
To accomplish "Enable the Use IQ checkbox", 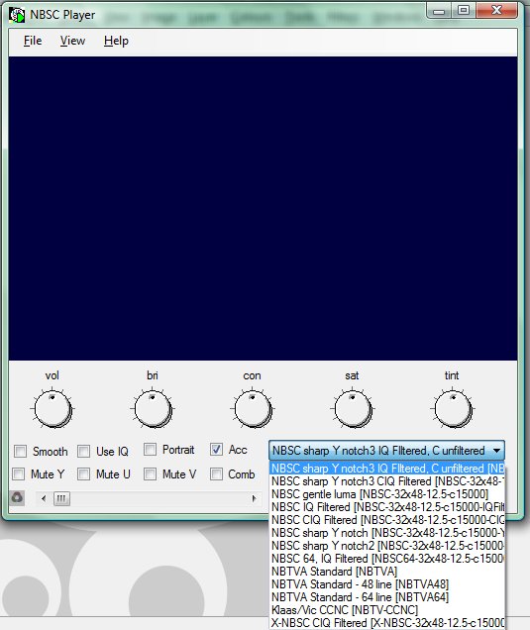I will 84,452.
